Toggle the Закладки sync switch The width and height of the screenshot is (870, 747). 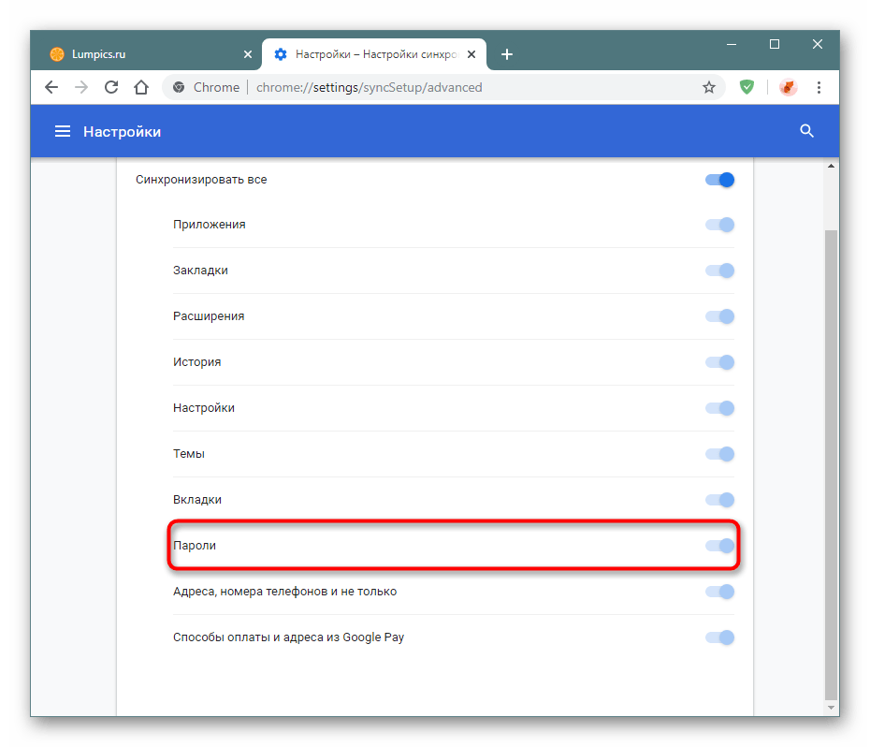720,271
